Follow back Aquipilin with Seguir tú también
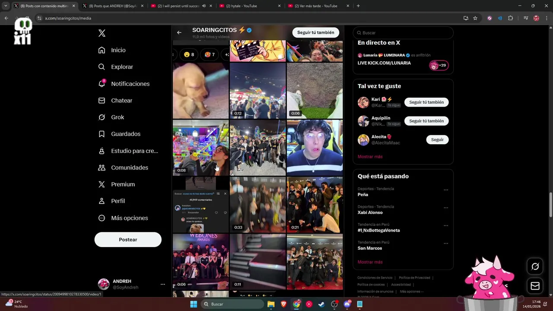The height and width of the screenshot is (311, 553). (x=426, y=121)
